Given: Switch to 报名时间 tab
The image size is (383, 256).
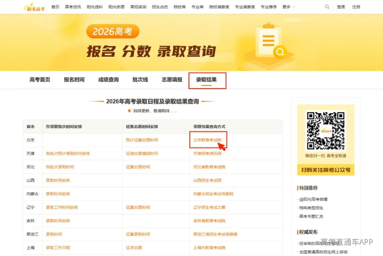Looking at the screenshot, I should [x=74, y=80].
